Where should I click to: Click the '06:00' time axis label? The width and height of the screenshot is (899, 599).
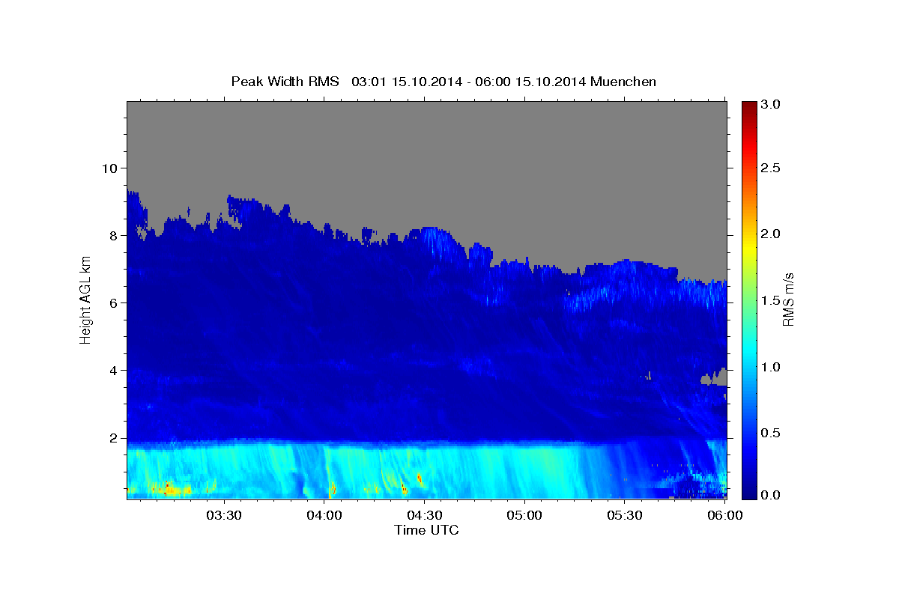point(725,515)
